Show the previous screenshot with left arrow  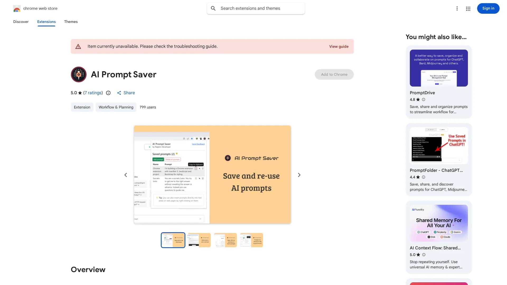pyautogui.click(x=126, y=175)
